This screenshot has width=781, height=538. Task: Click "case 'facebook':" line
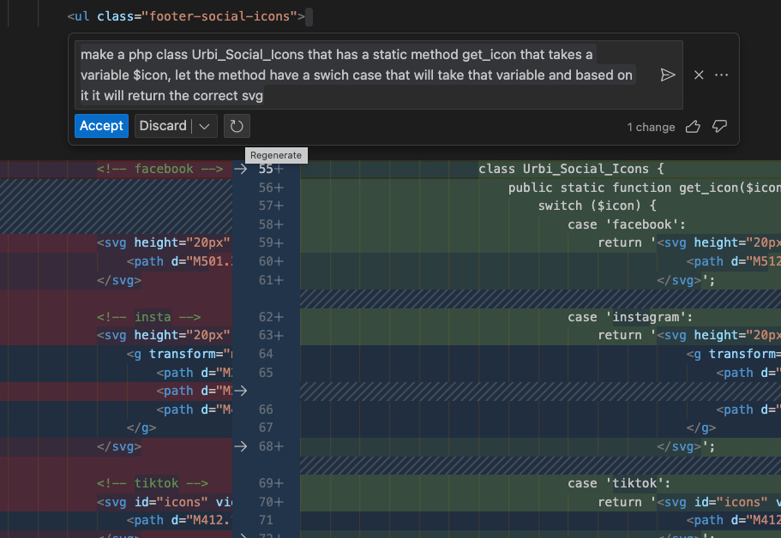pyautogui.click(x=627, y=224)
